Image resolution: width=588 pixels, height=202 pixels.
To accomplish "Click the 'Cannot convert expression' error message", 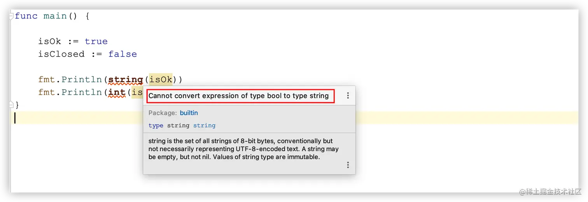I will [238, 96].
